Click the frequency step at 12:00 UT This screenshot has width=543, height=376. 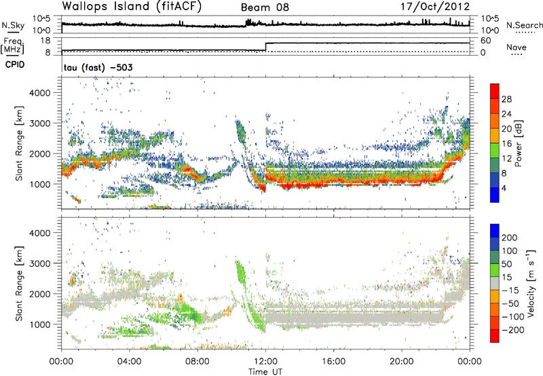(265, 47)
